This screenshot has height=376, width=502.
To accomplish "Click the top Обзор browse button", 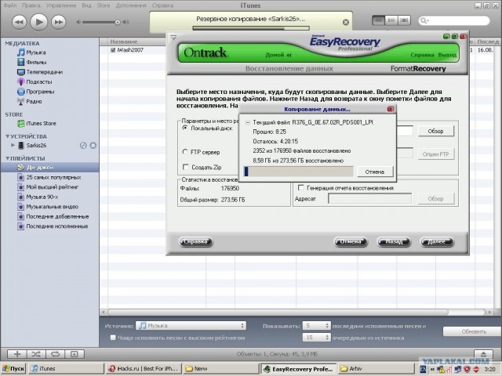I will point(436,131).
